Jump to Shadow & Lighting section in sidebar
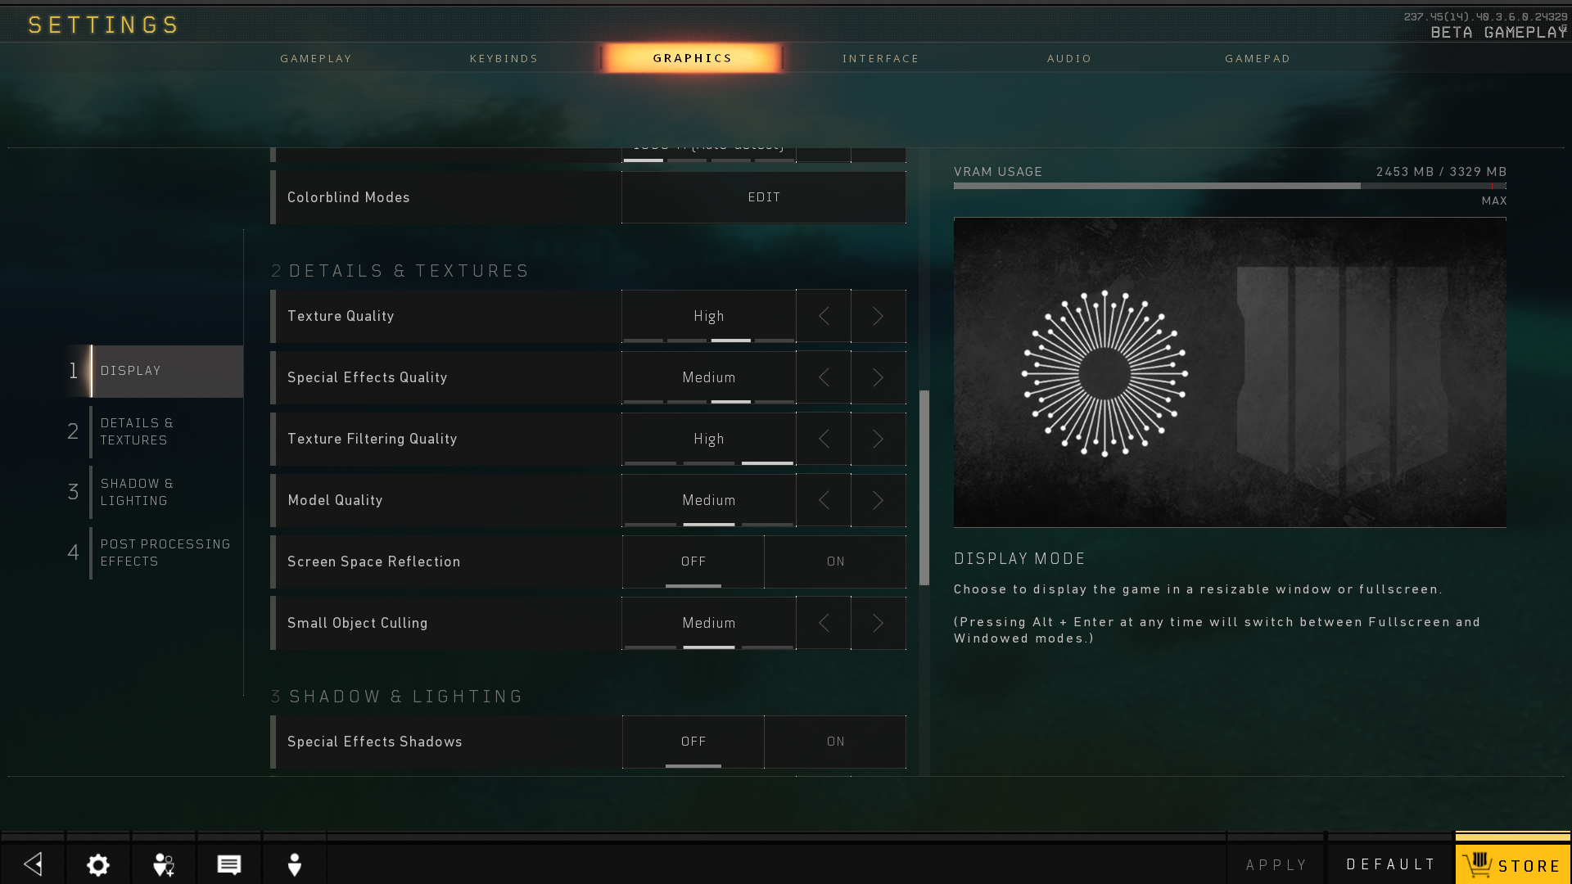Viewport: 1572px width, 884px height. 137,492
